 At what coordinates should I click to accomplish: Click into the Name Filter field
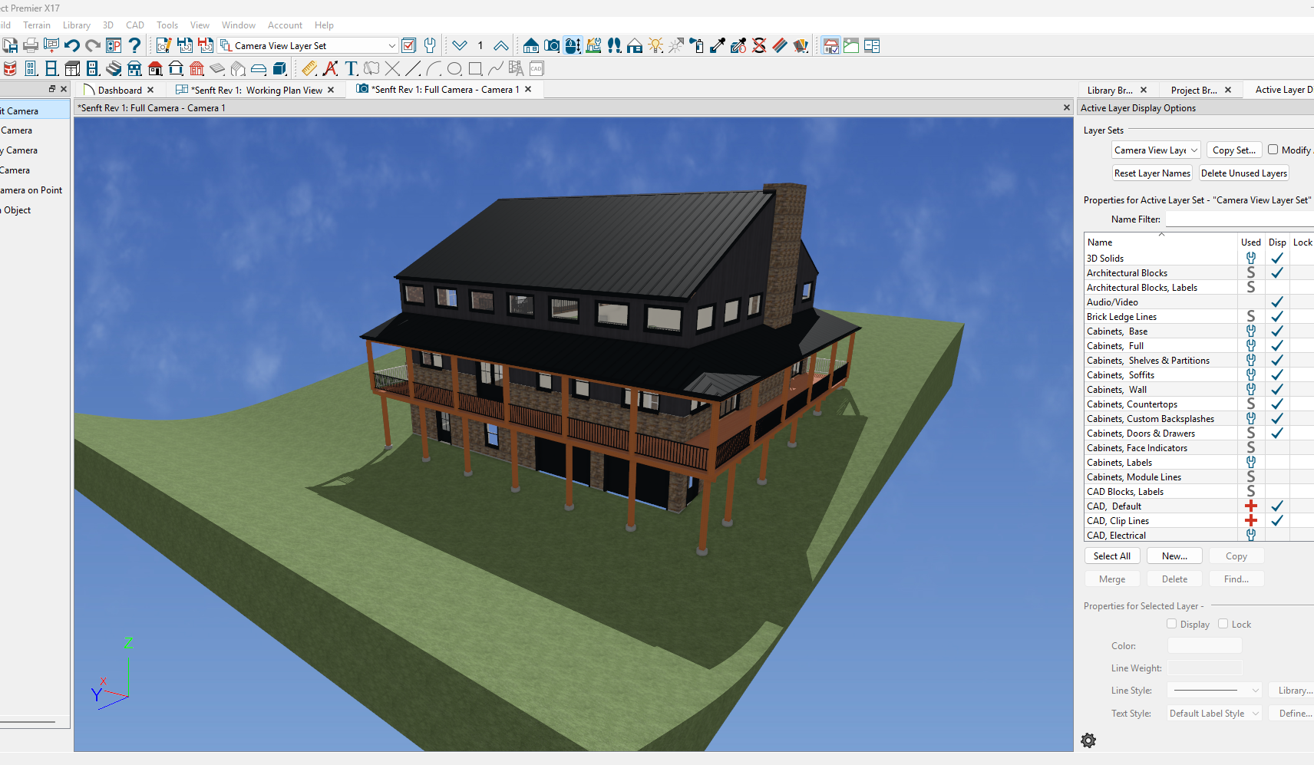[x=1237, y=219]
